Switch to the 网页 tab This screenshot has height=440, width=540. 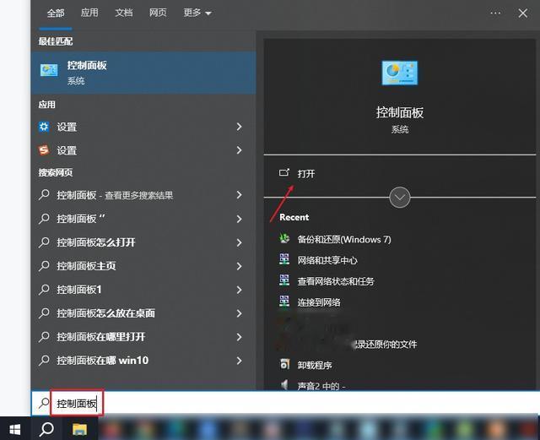click(x=158, y=14)
